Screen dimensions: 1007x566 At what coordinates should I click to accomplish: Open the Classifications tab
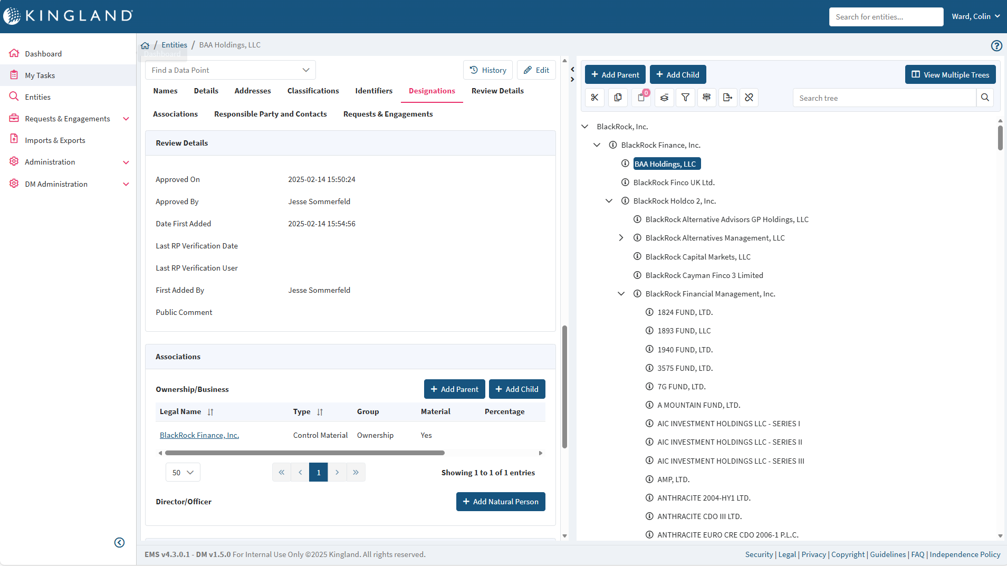[x=313, y=91]
